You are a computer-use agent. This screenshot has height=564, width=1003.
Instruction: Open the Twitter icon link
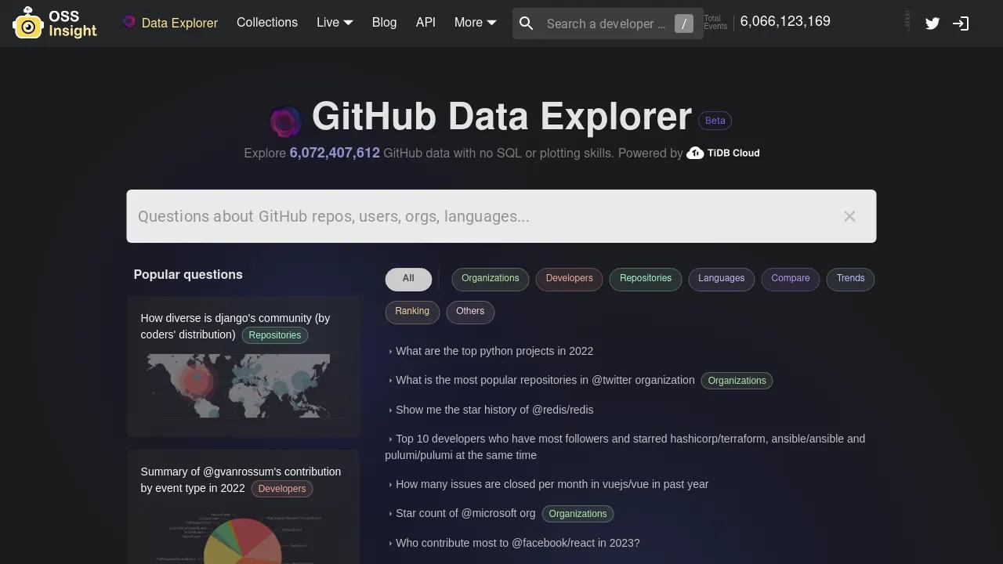(932, 23)
